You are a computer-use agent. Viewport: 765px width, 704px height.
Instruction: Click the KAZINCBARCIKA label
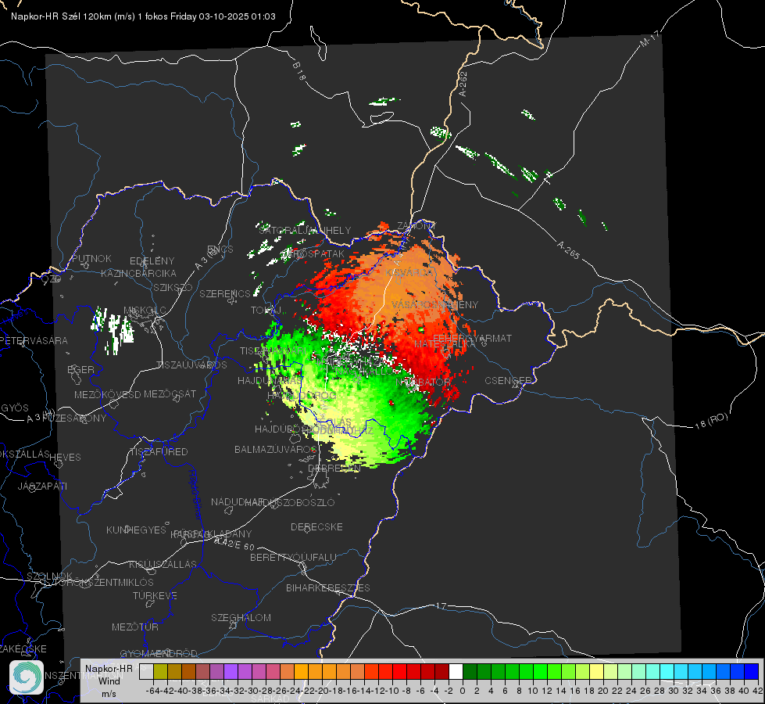[138, 273]
